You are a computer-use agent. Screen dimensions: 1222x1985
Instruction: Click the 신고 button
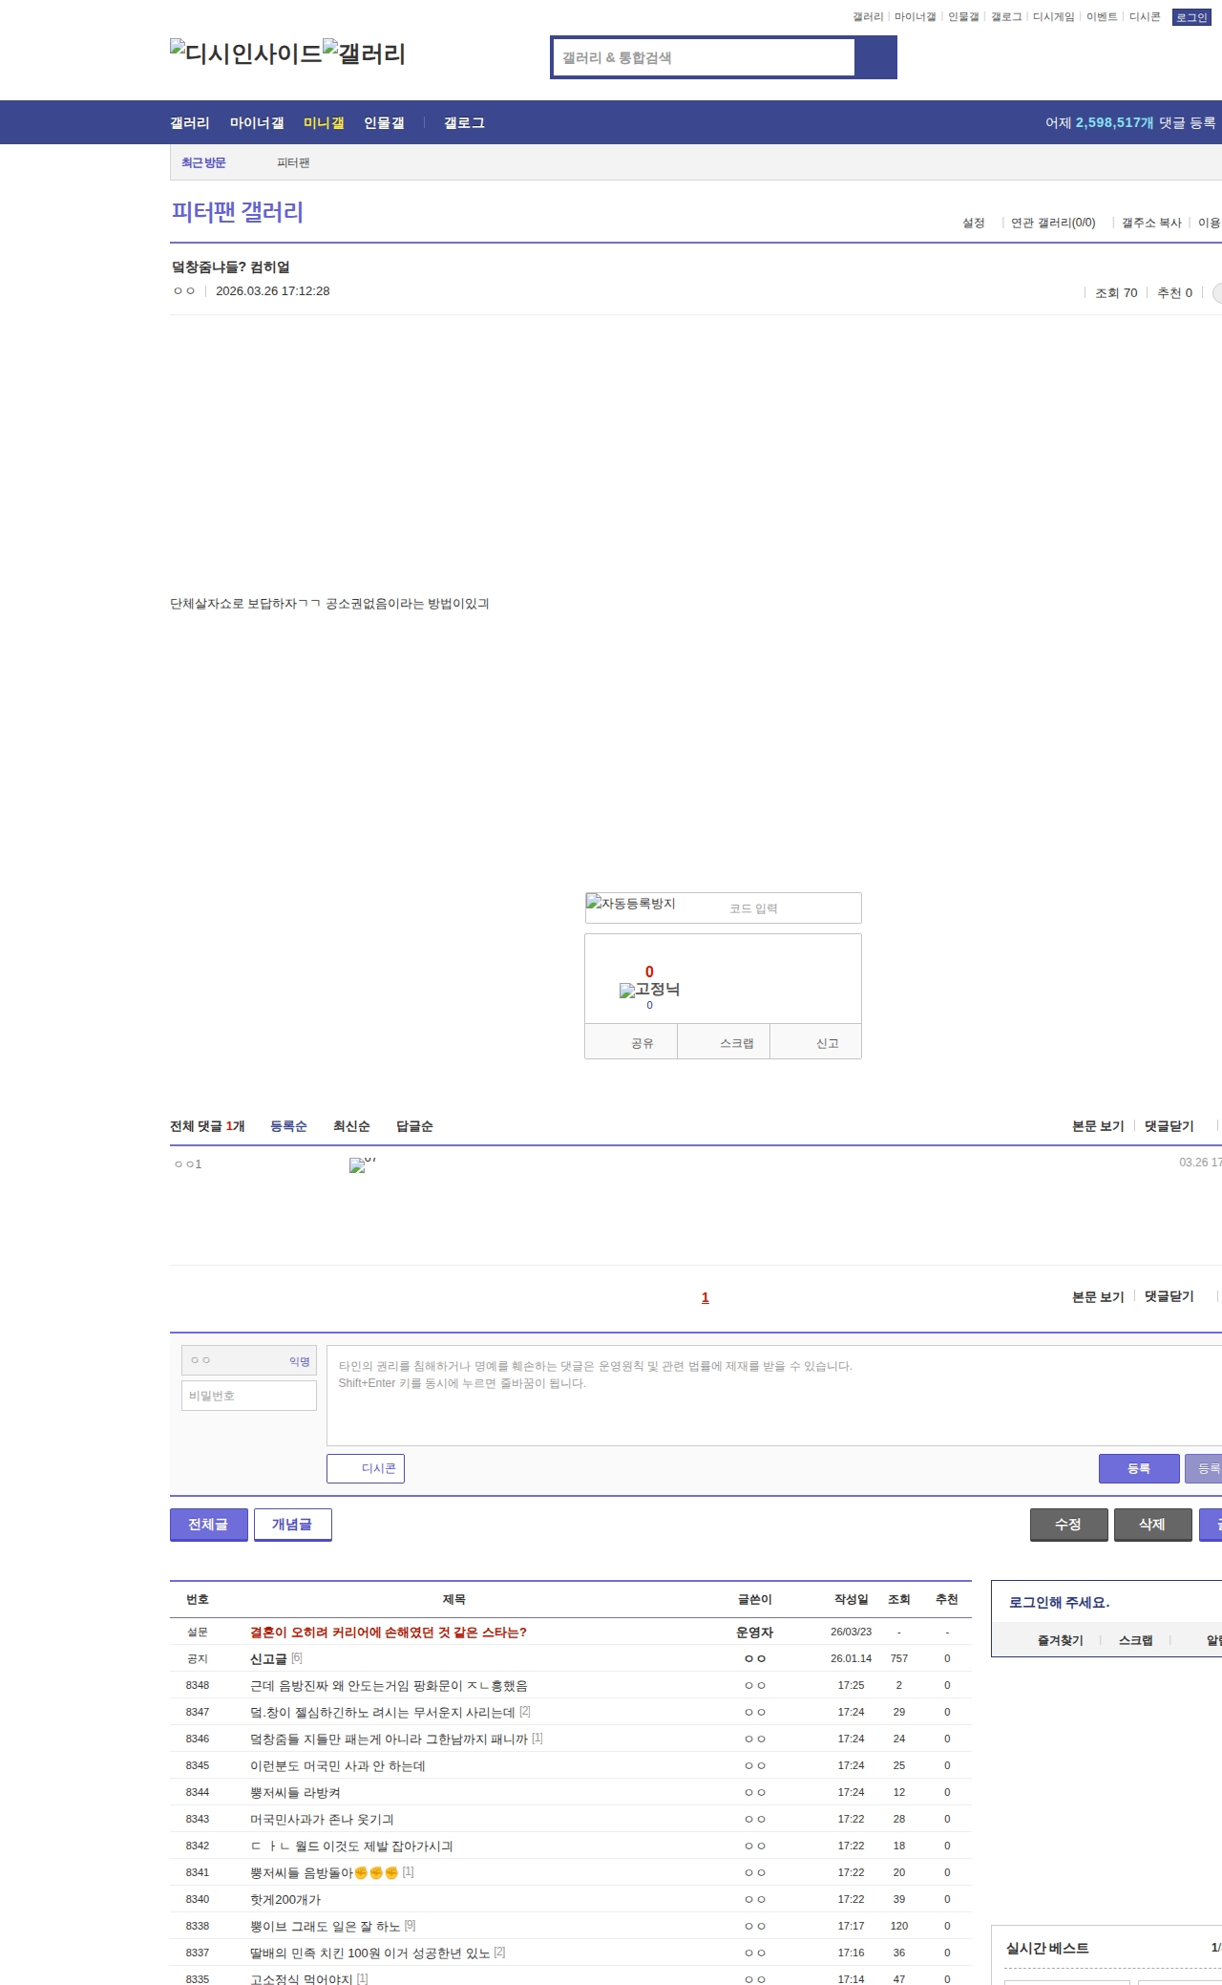coord(816,1042)
